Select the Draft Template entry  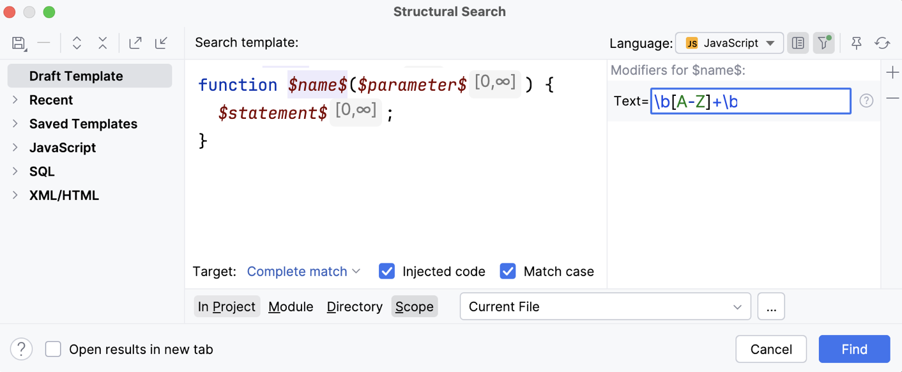pos(77,75)
